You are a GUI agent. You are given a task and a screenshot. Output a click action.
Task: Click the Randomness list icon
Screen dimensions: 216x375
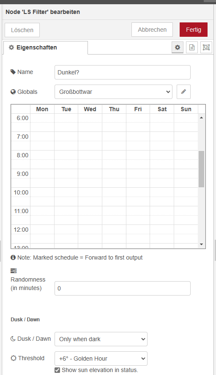tap(14, 271)
